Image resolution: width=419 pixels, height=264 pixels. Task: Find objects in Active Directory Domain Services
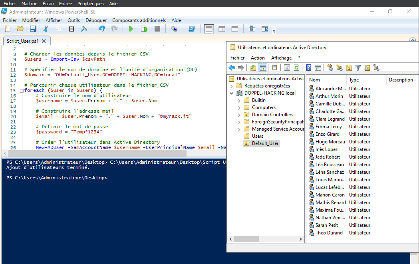coord(367,68)
